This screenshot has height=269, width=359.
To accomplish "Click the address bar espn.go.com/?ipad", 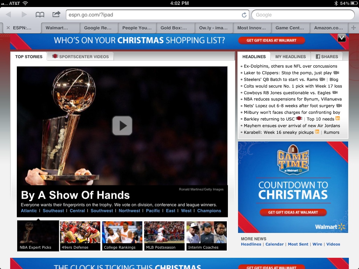I will click(157, 15).
